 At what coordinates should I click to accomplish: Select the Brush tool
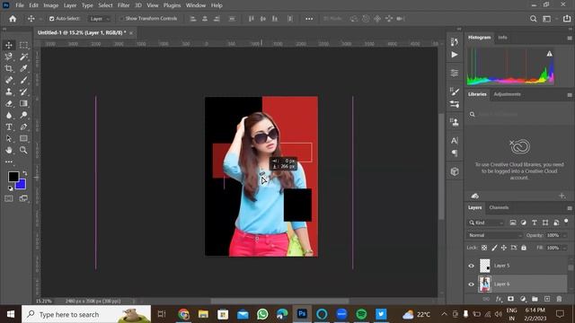pos(23,80)
